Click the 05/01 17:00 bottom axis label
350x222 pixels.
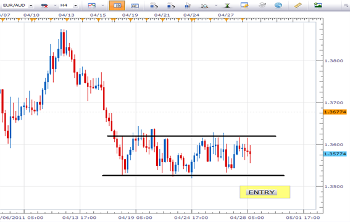coord(303,218)
